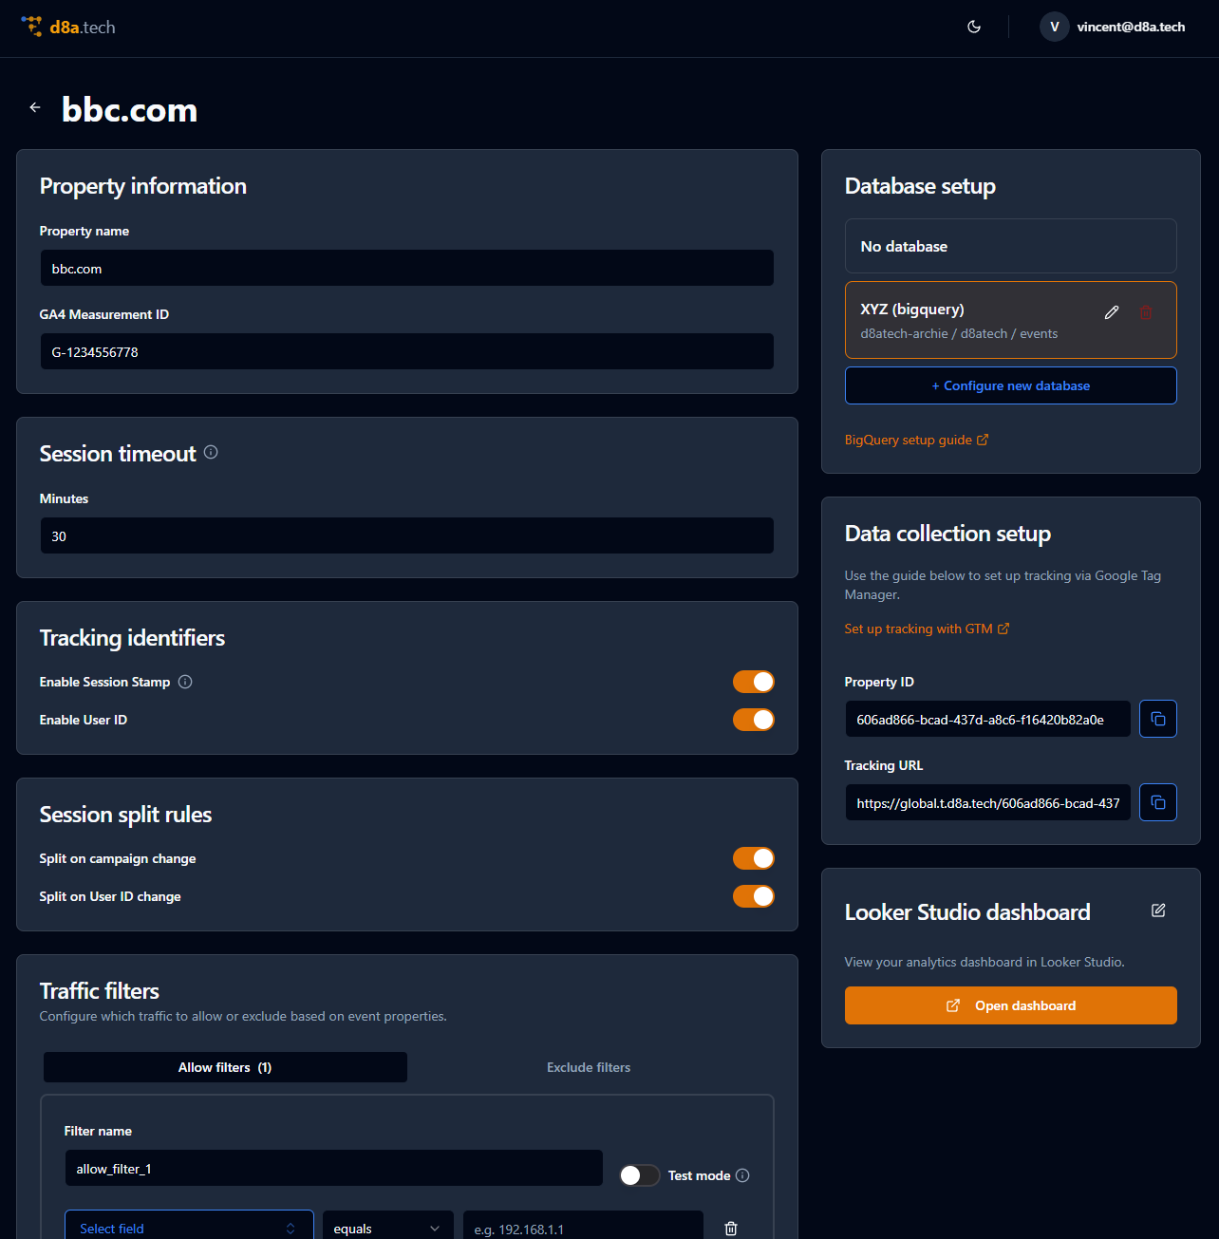Click the back arrow next to bbc.com
Viewport: 1219px width, 1239px height.
point(35,107)
